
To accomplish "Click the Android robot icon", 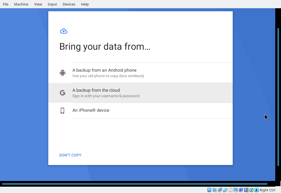I will [63, 73].
